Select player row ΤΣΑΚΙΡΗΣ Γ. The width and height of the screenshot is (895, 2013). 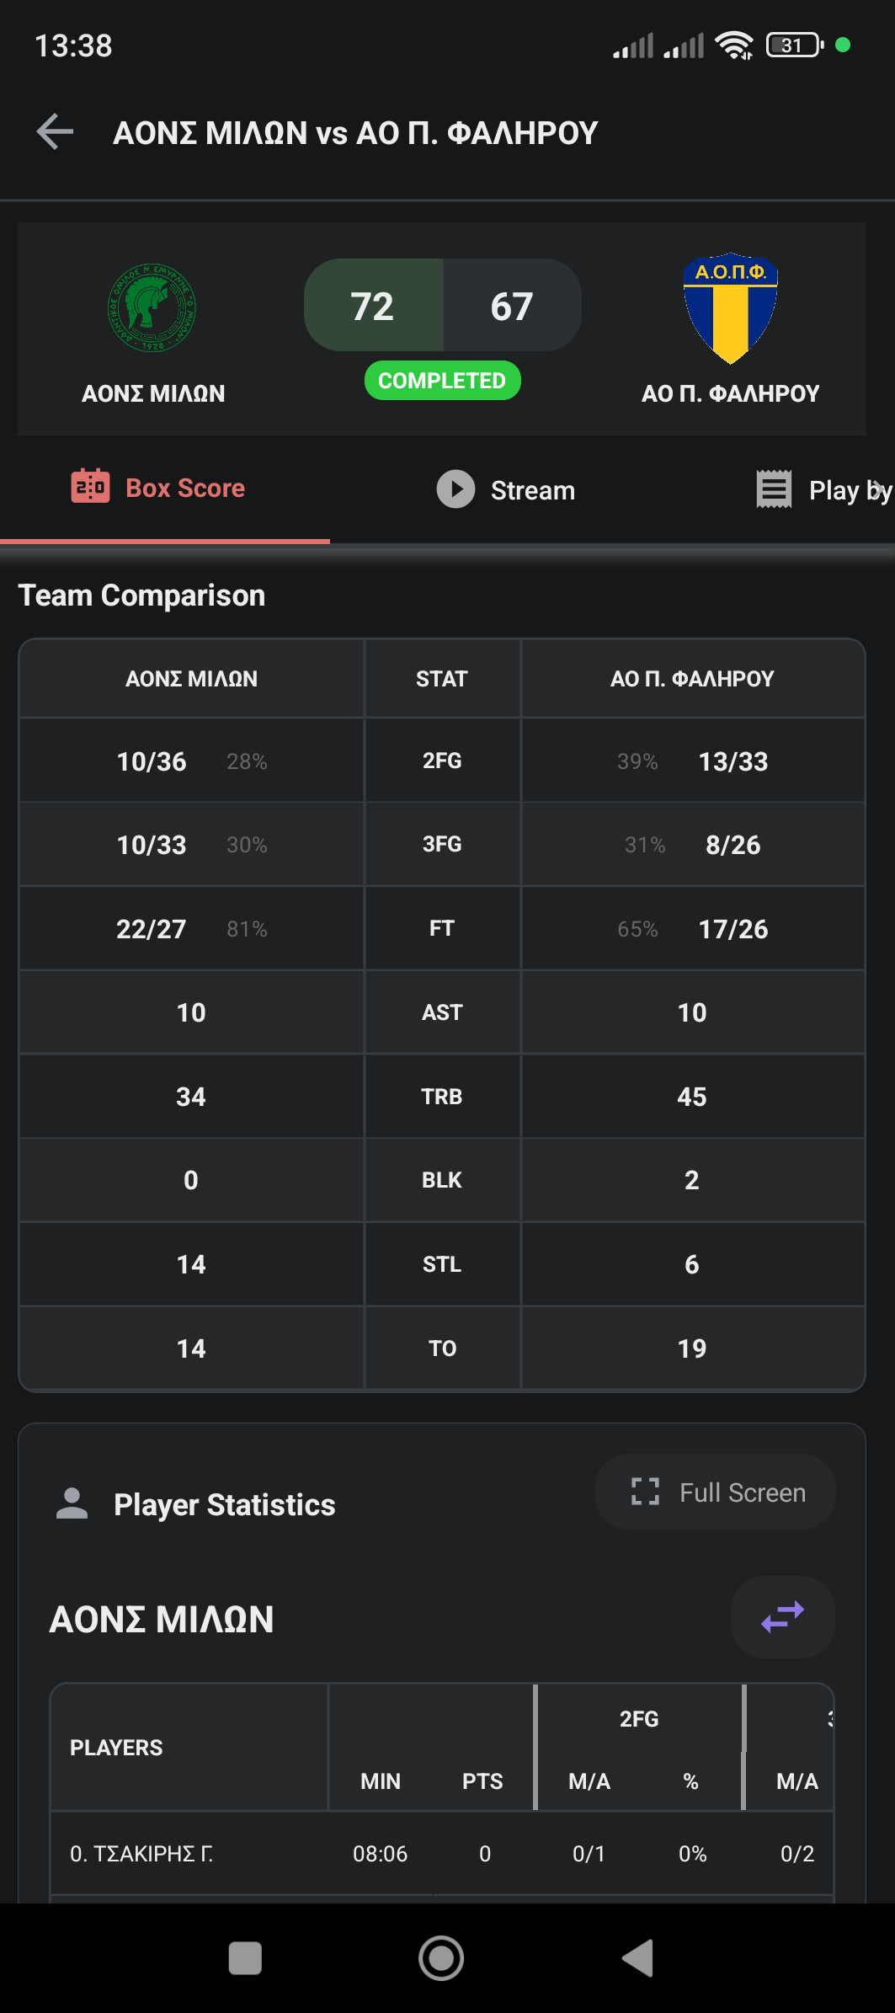point(141,1854)
